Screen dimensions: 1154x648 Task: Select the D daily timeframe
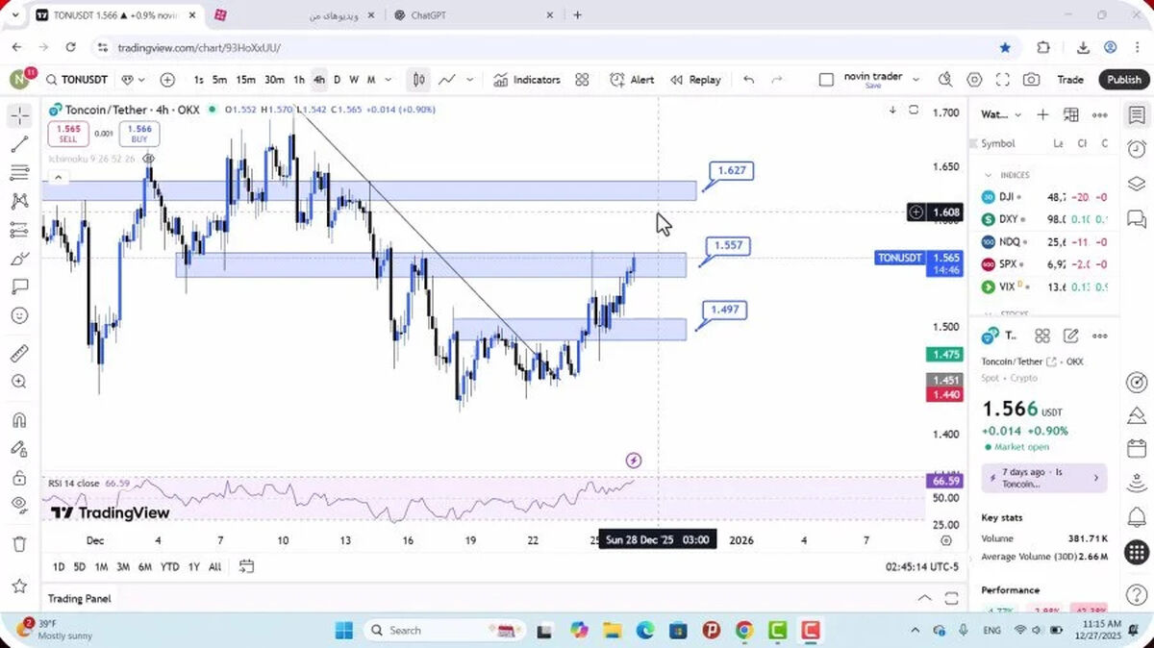(337, 80)
